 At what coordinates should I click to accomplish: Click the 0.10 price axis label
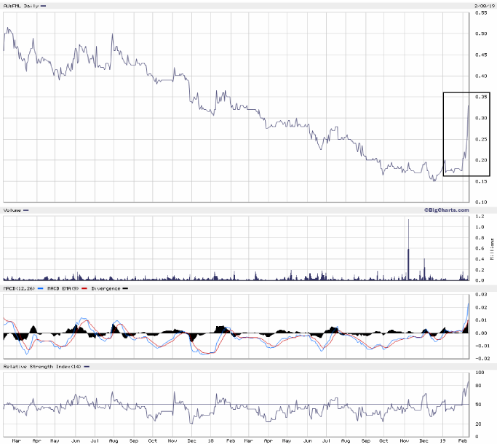tap(482, 202)
